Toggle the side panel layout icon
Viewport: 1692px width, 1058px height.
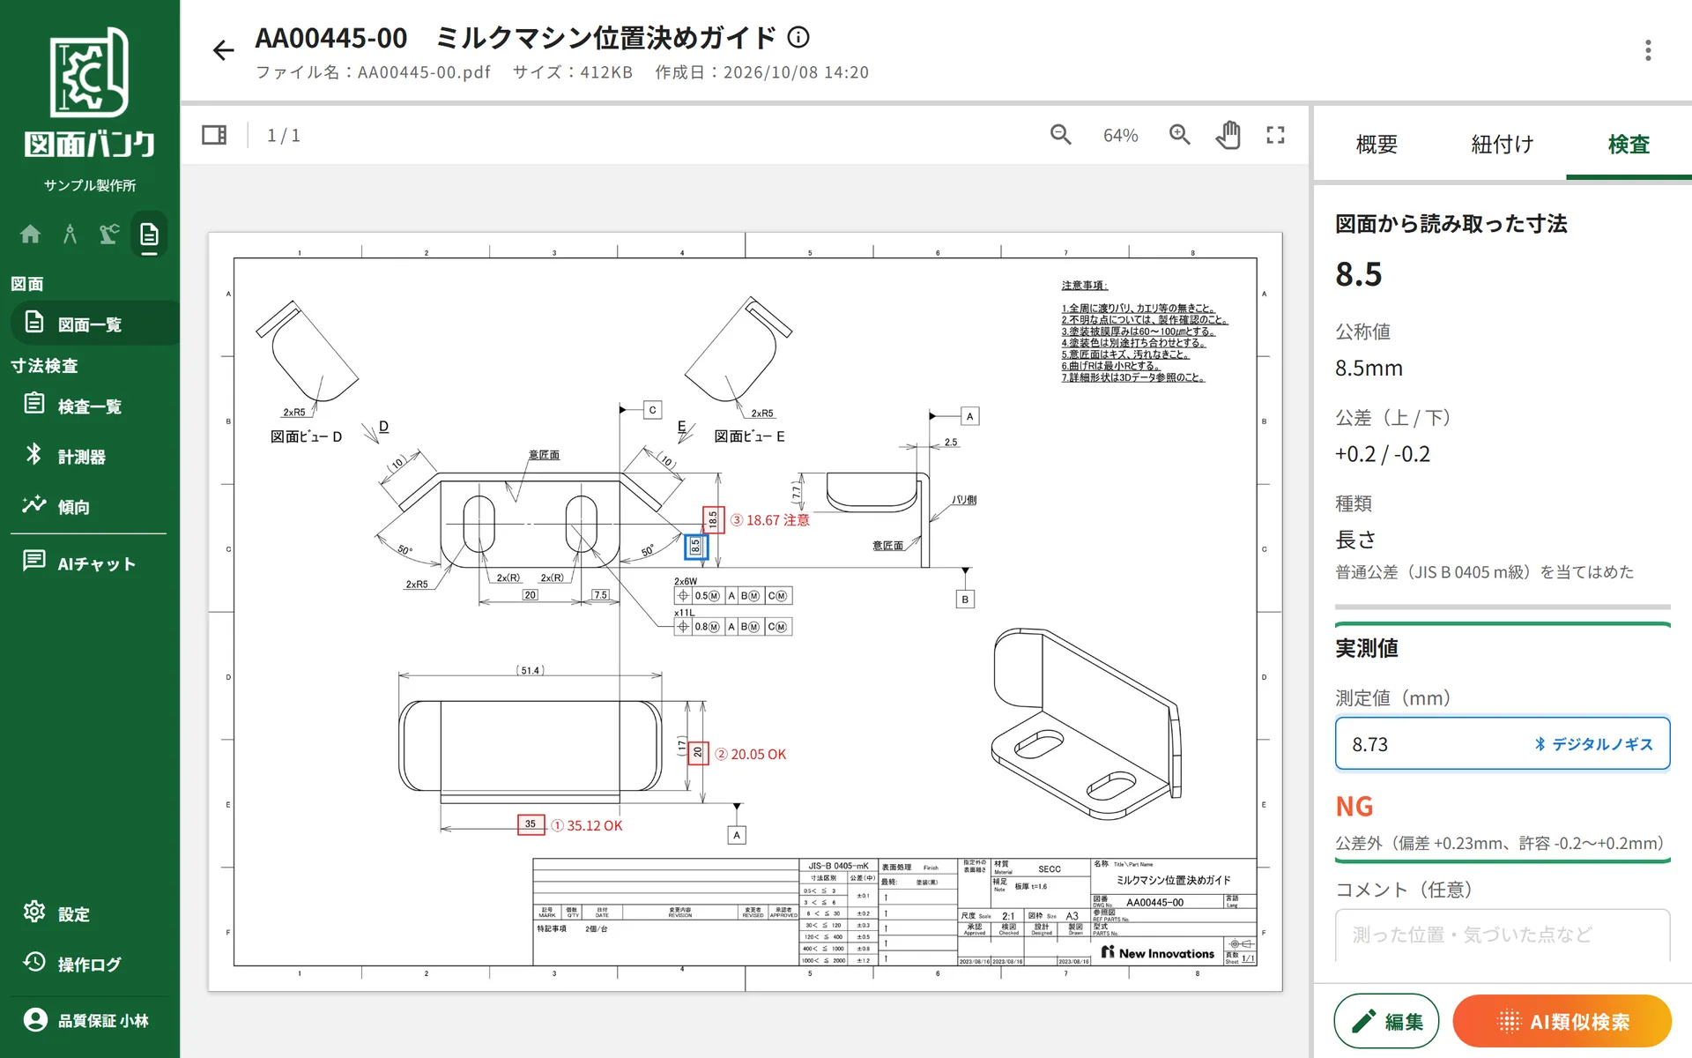214,135
